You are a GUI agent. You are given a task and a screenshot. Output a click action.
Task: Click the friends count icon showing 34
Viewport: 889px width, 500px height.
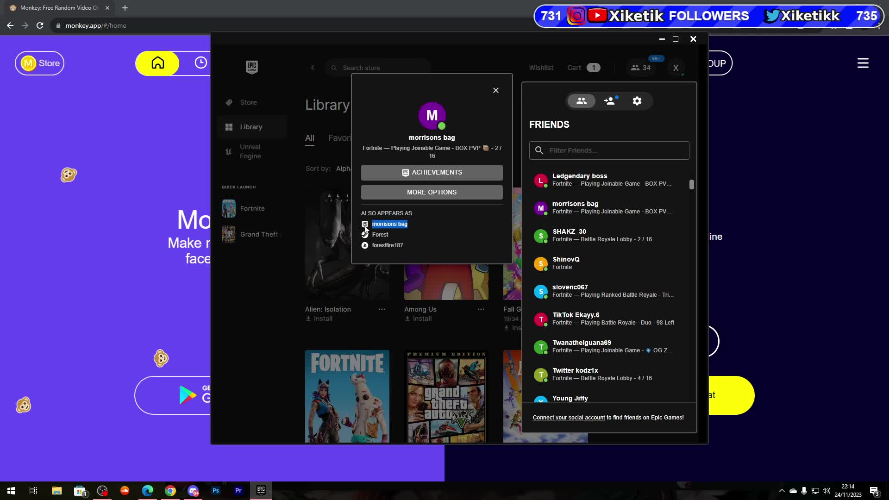tap(640, 68)
